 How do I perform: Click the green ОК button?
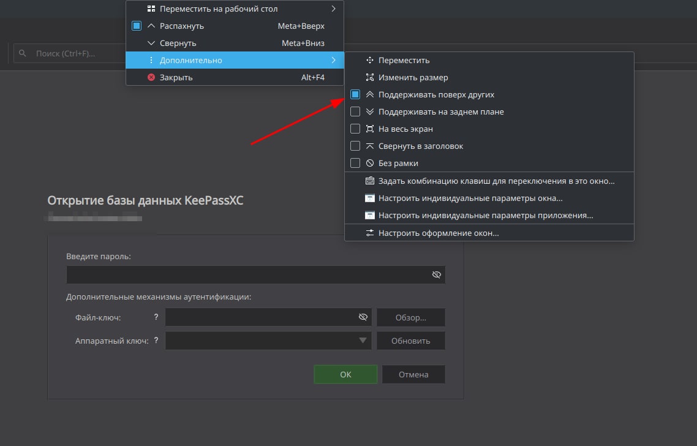point(345,374)
